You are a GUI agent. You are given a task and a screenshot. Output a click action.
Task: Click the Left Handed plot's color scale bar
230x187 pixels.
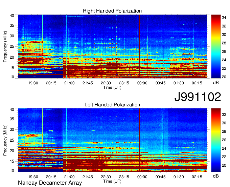coord(216,140)
